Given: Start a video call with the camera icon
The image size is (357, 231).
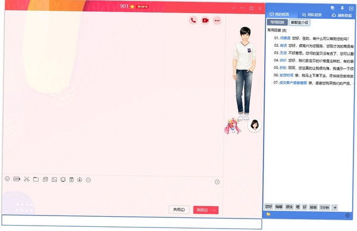Looking at the screenshot, I should pos(205,20).
